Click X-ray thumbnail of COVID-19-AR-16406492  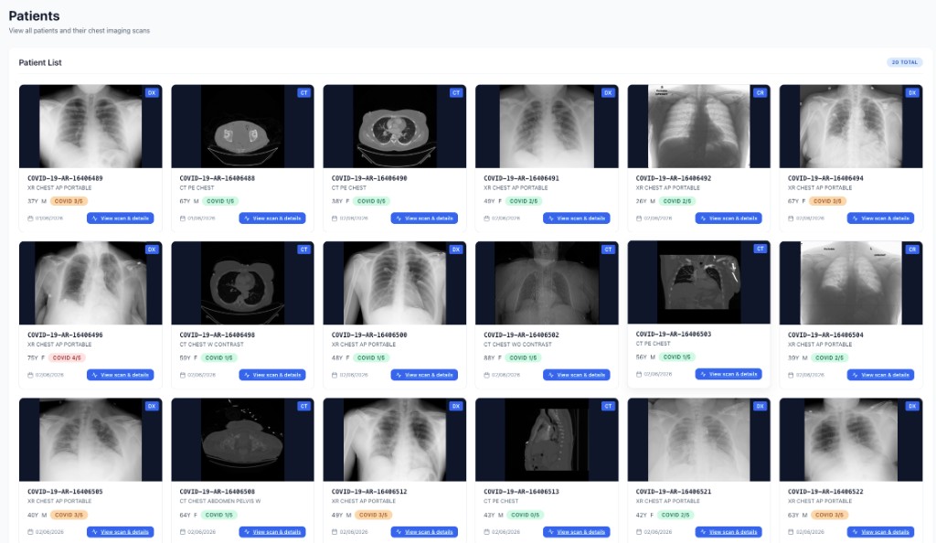(x=698, y=126)
